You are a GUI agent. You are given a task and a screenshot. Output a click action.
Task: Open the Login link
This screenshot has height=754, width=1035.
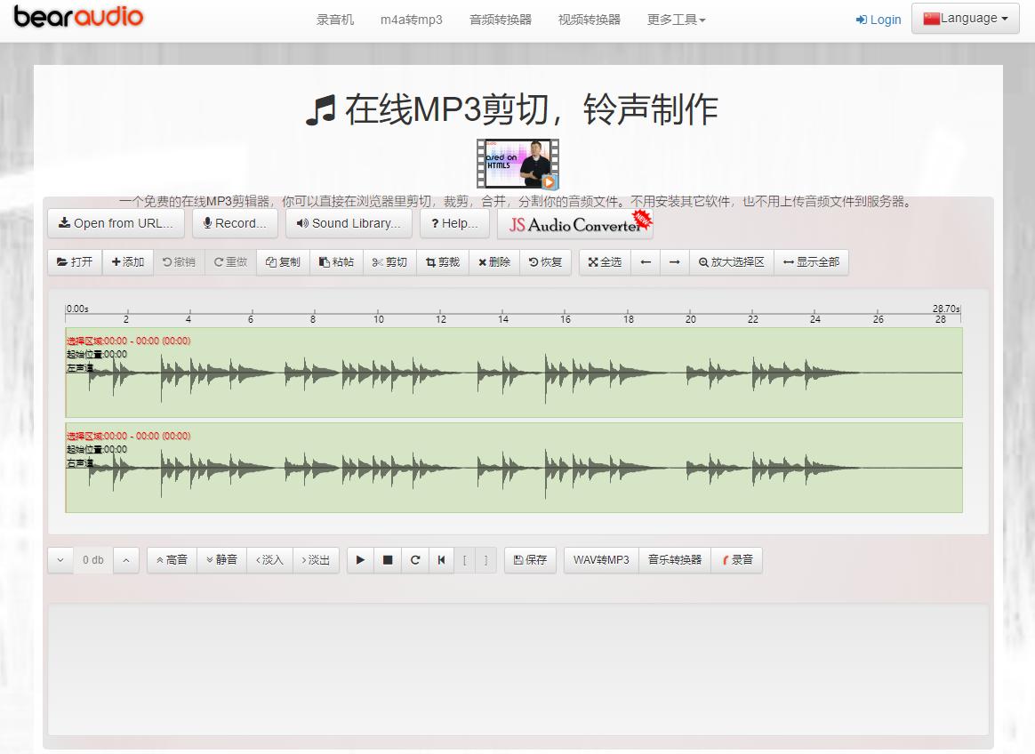tap(879, 19)
